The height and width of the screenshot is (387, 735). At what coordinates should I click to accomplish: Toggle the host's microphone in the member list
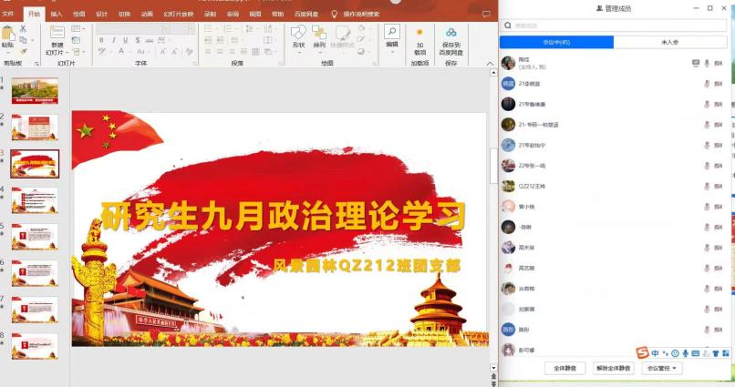(x=707, y=63)
